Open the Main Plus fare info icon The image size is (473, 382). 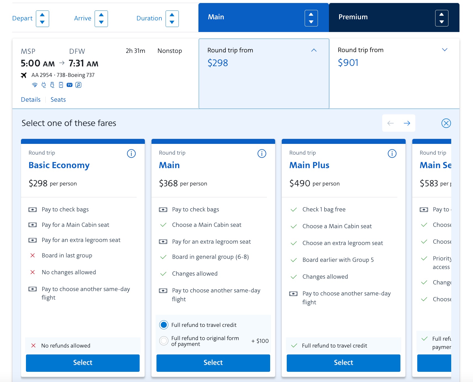(392, 154)
